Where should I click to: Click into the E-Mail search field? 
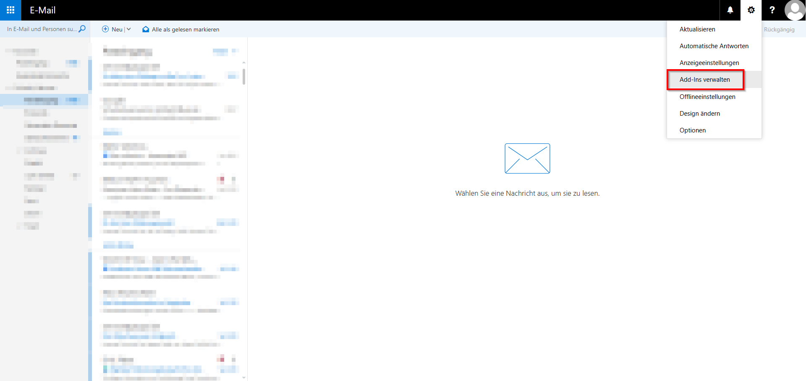(x=38, y=29)
